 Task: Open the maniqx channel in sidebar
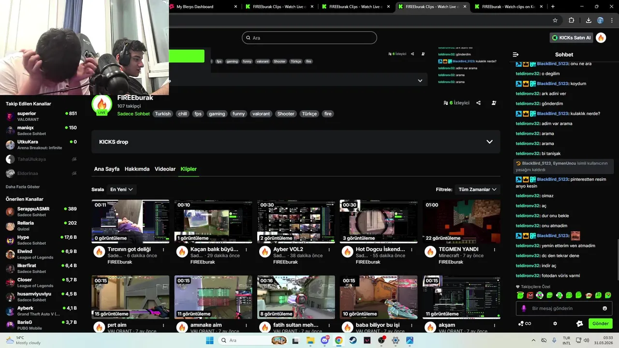click(x=41, y=130)
